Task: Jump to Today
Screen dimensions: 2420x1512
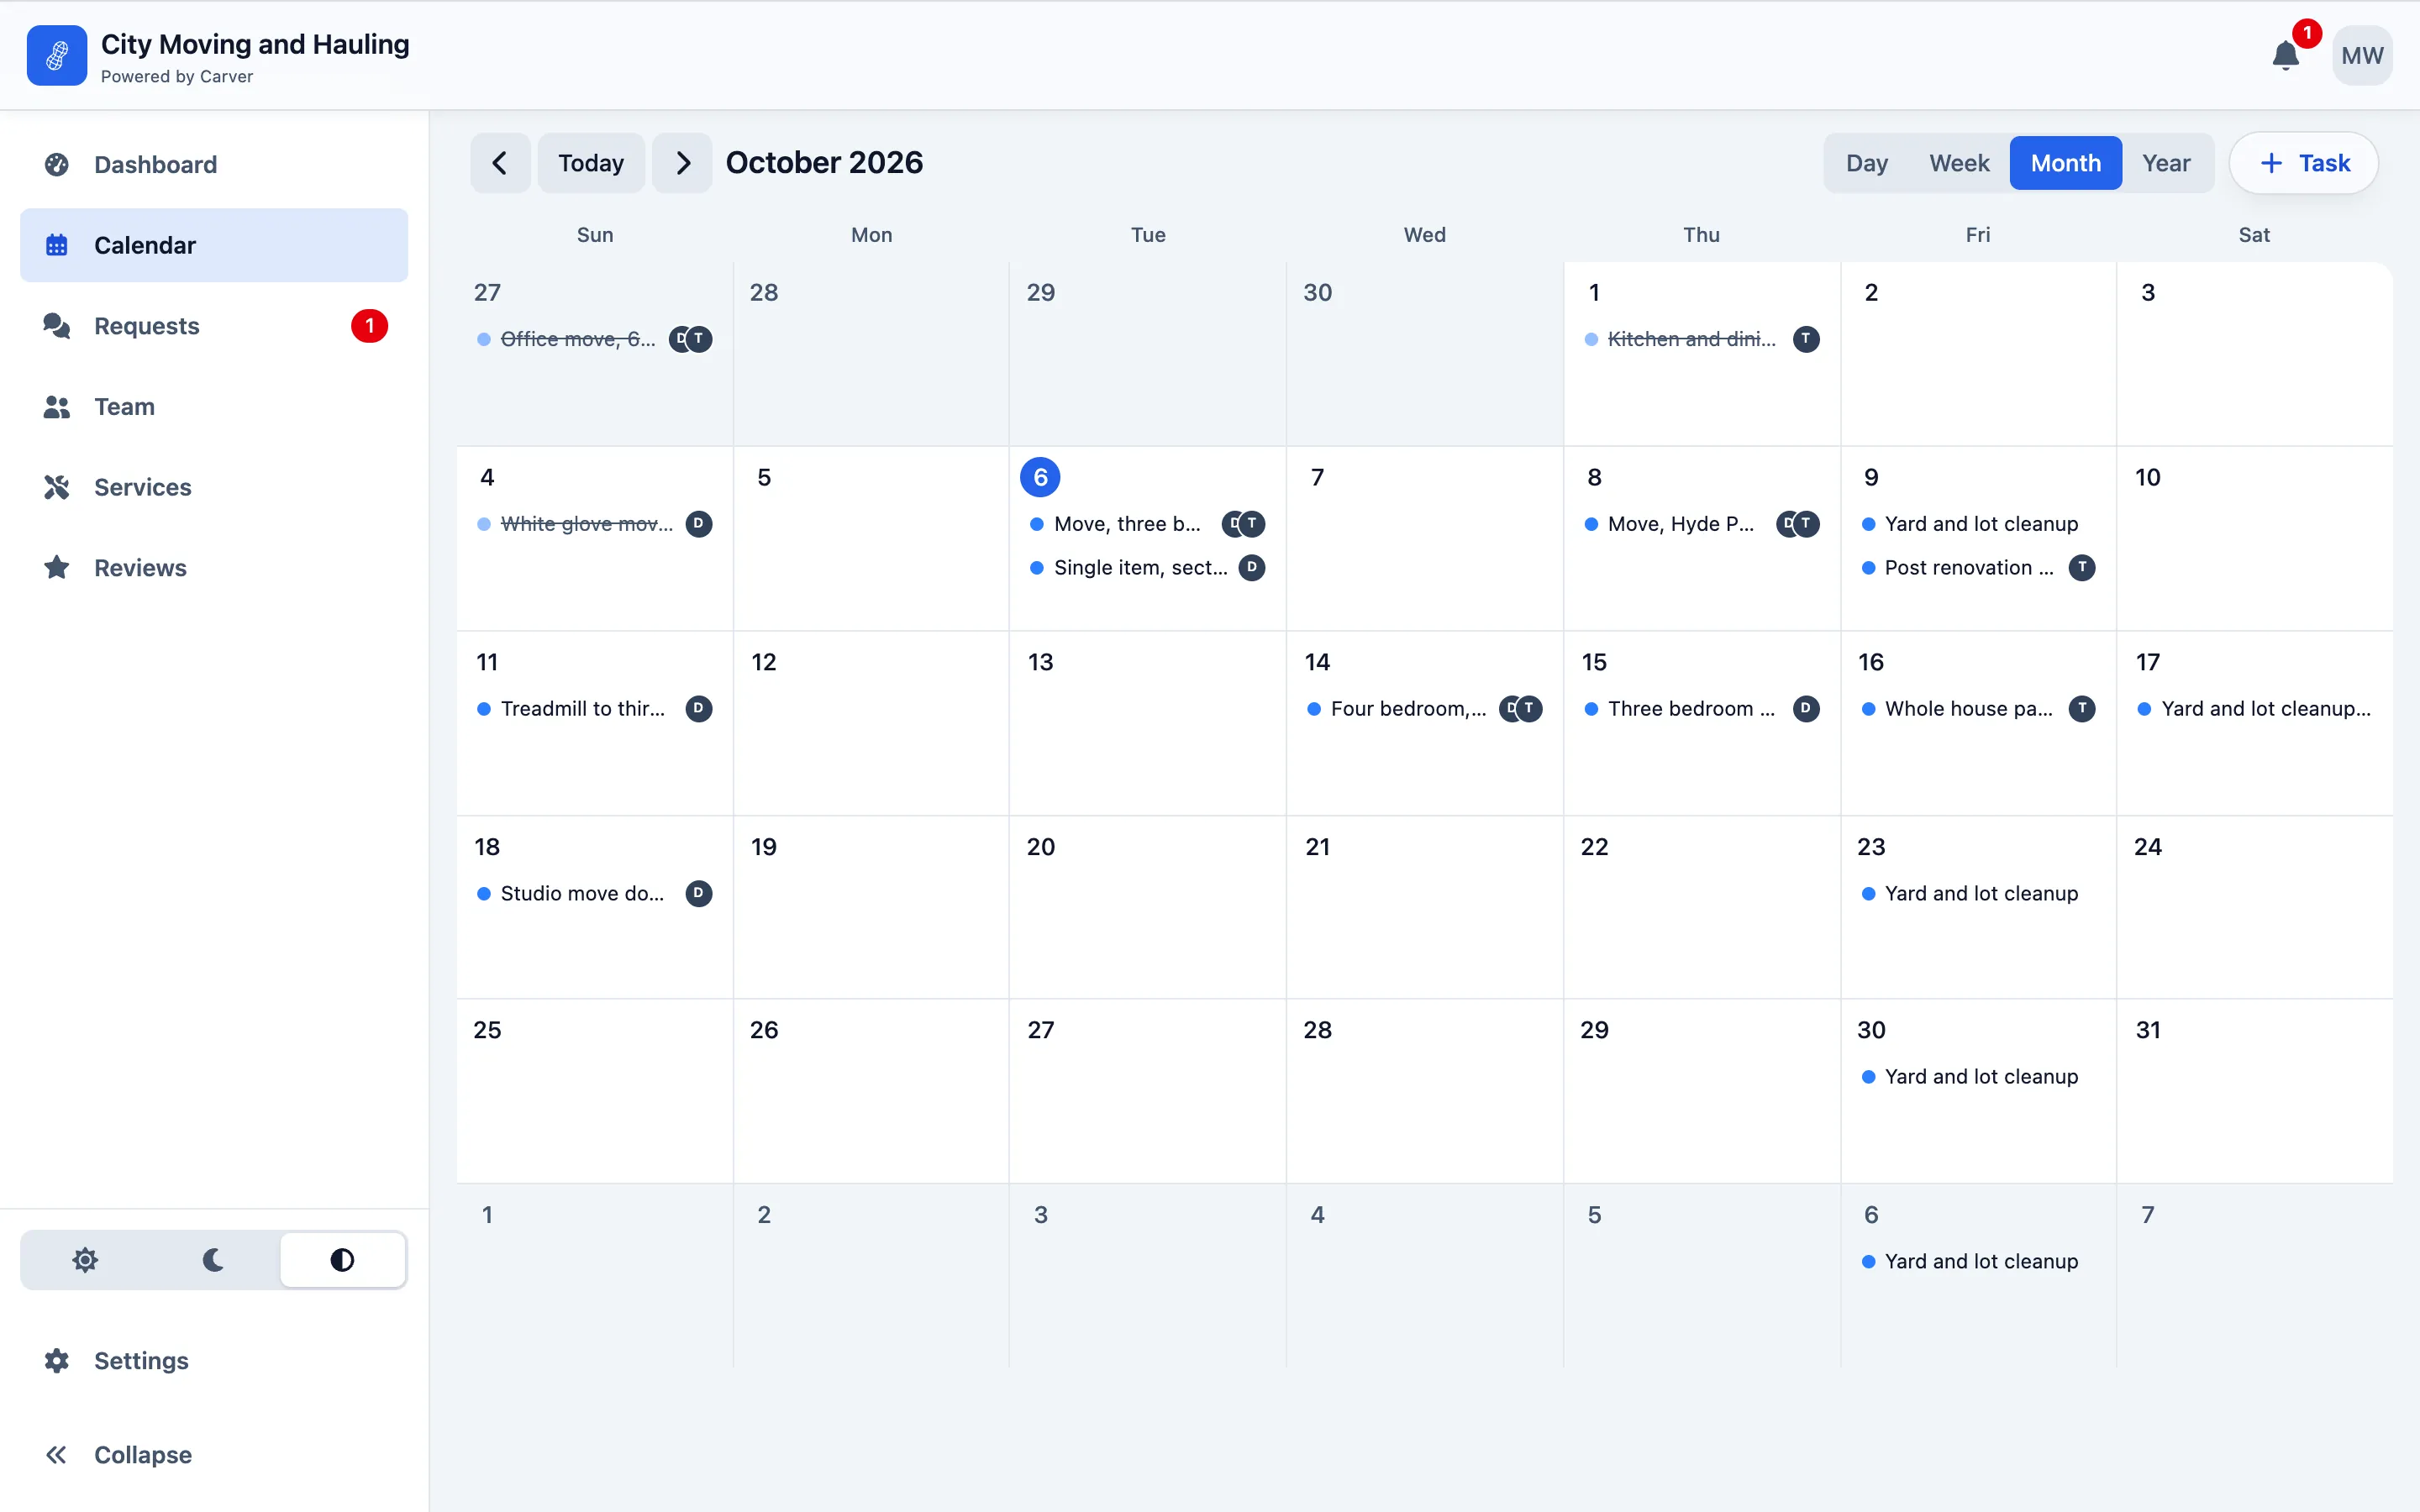Action: coord(591,163)
